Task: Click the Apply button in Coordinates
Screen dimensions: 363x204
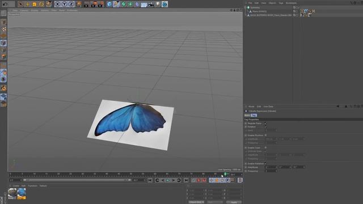Action: [x=234, y=202]
